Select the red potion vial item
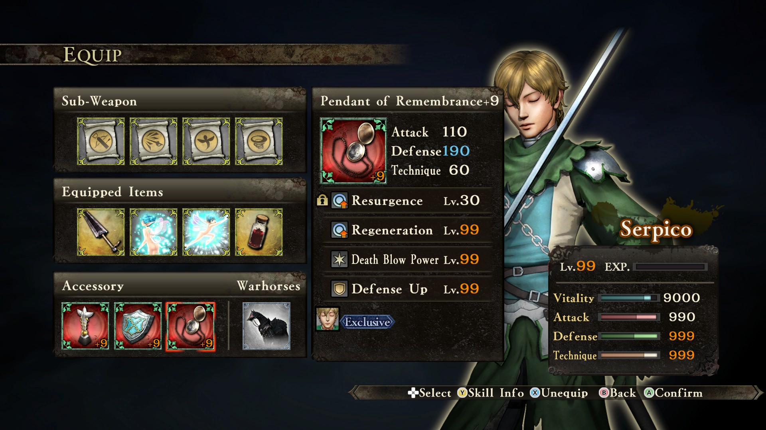766x430 pixels. [259, 232]
